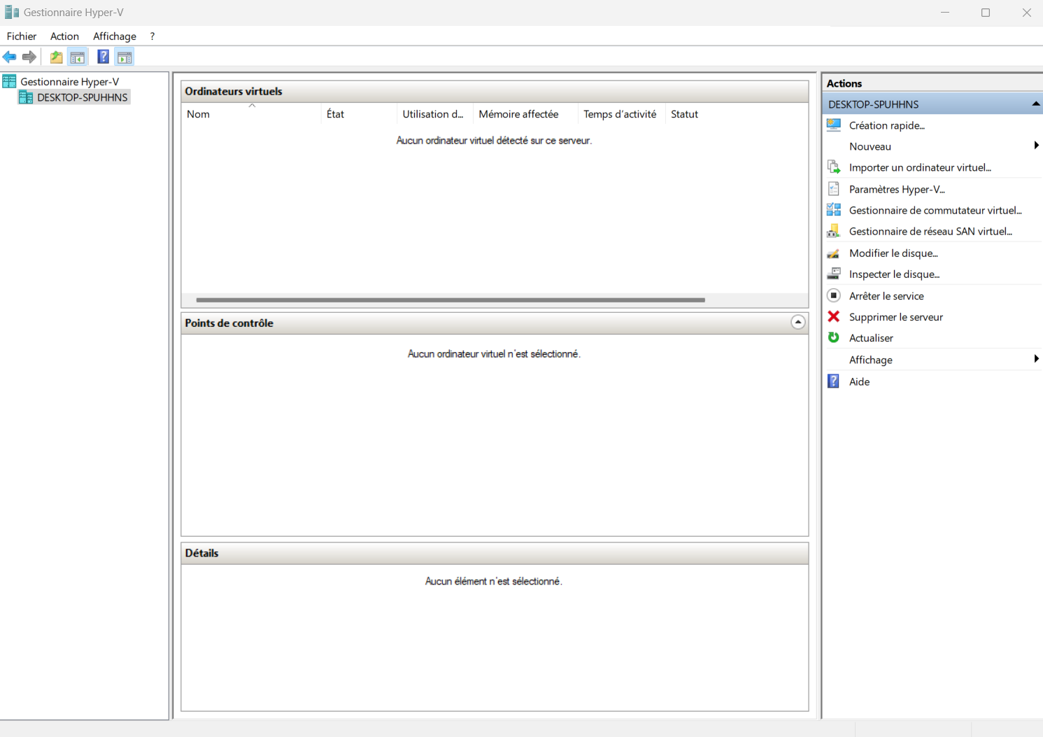Screen dimensions: 1043x737
Task: Click Supprimer le serveur red X
Action: coord(834,317)
